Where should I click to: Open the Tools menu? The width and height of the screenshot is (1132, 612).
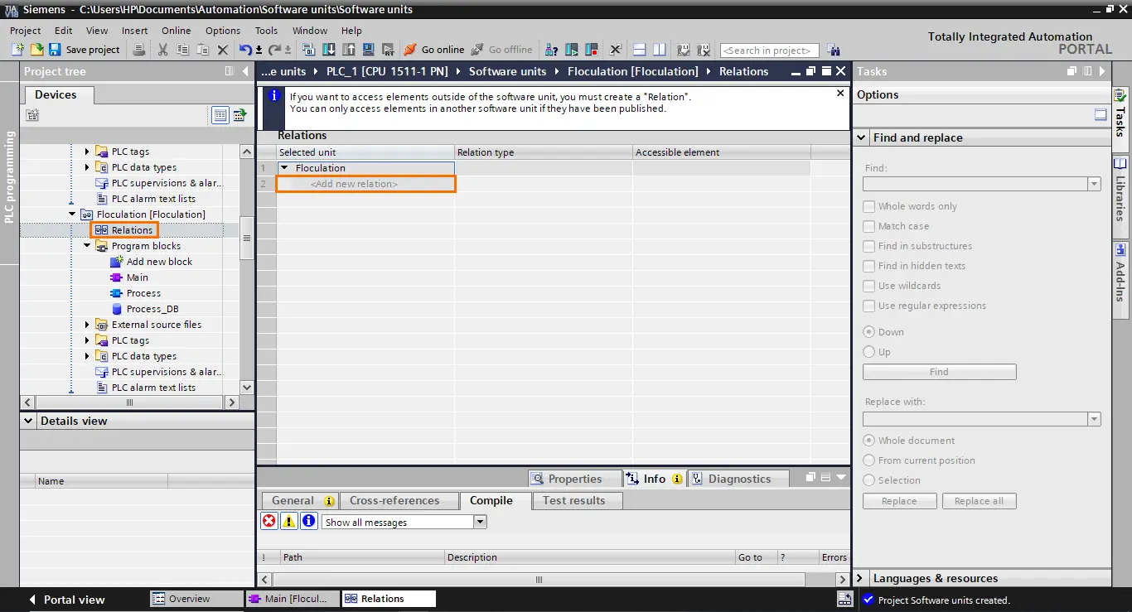point(266,31)
